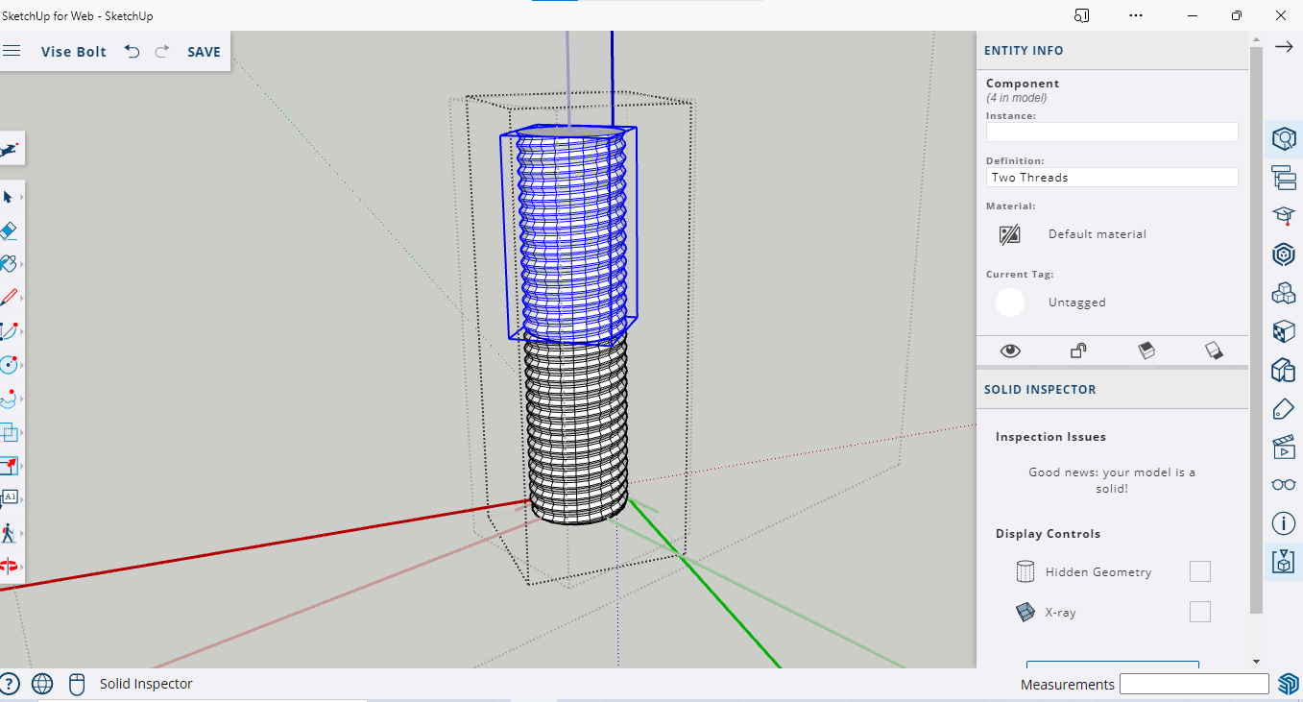
Task: Click the Measurements input box
Action: [x=1194, y=684]
